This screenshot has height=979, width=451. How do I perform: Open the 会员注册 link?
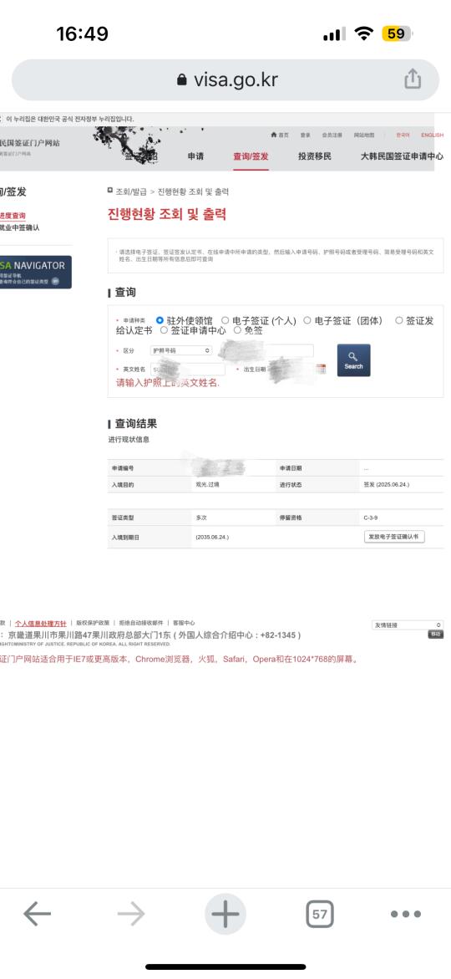coord(332,135)
